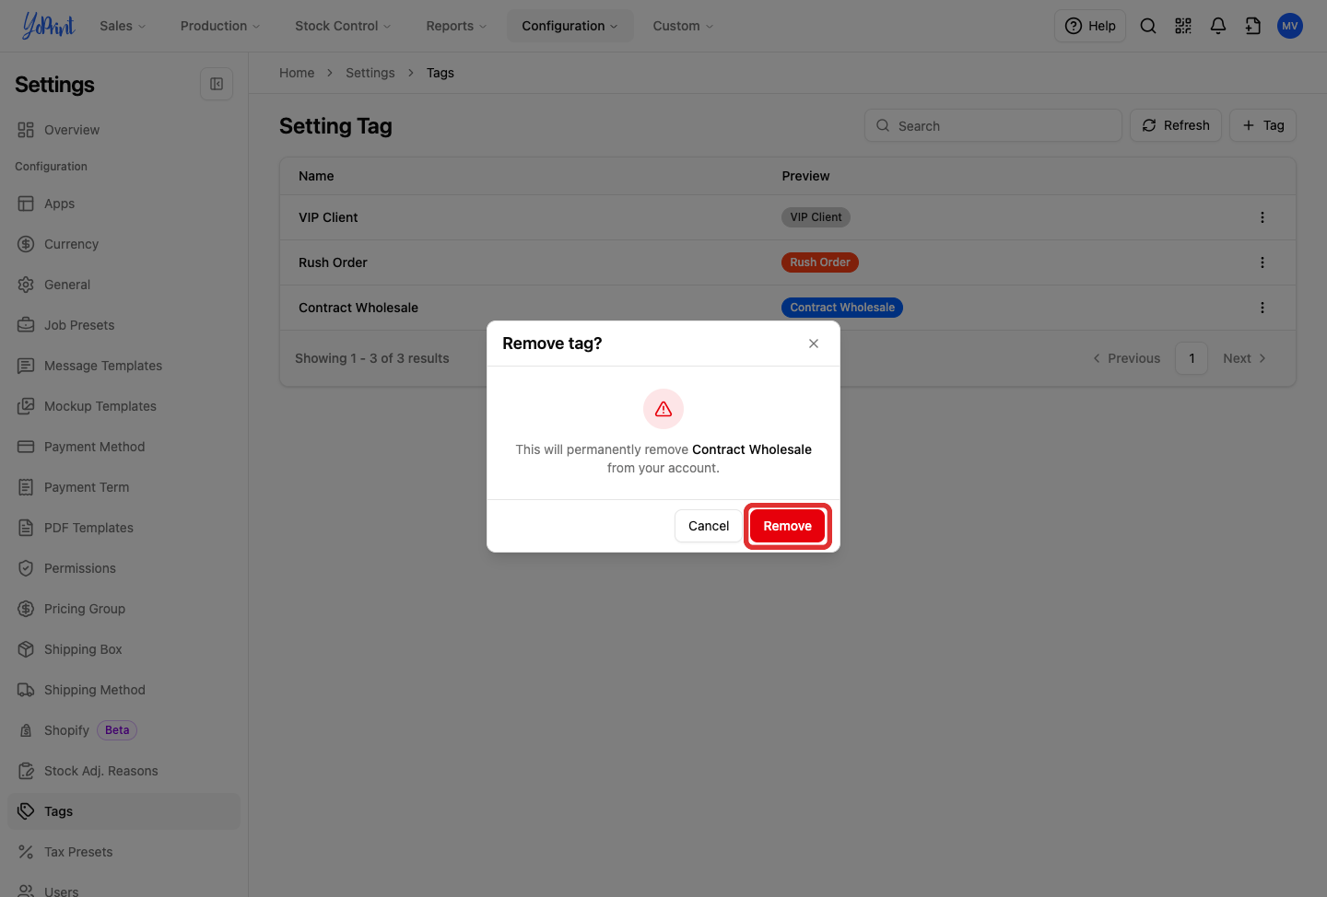This screenshot has width=1327, height=897.
Task: Open row actions for Rush Order
Action: coord(1262,262)
